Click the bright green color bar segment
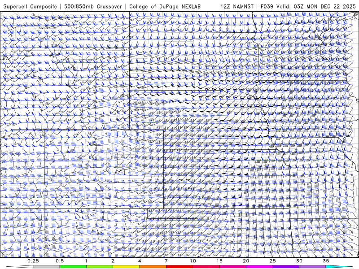This screenshot has height=269, width=359. 73,267
